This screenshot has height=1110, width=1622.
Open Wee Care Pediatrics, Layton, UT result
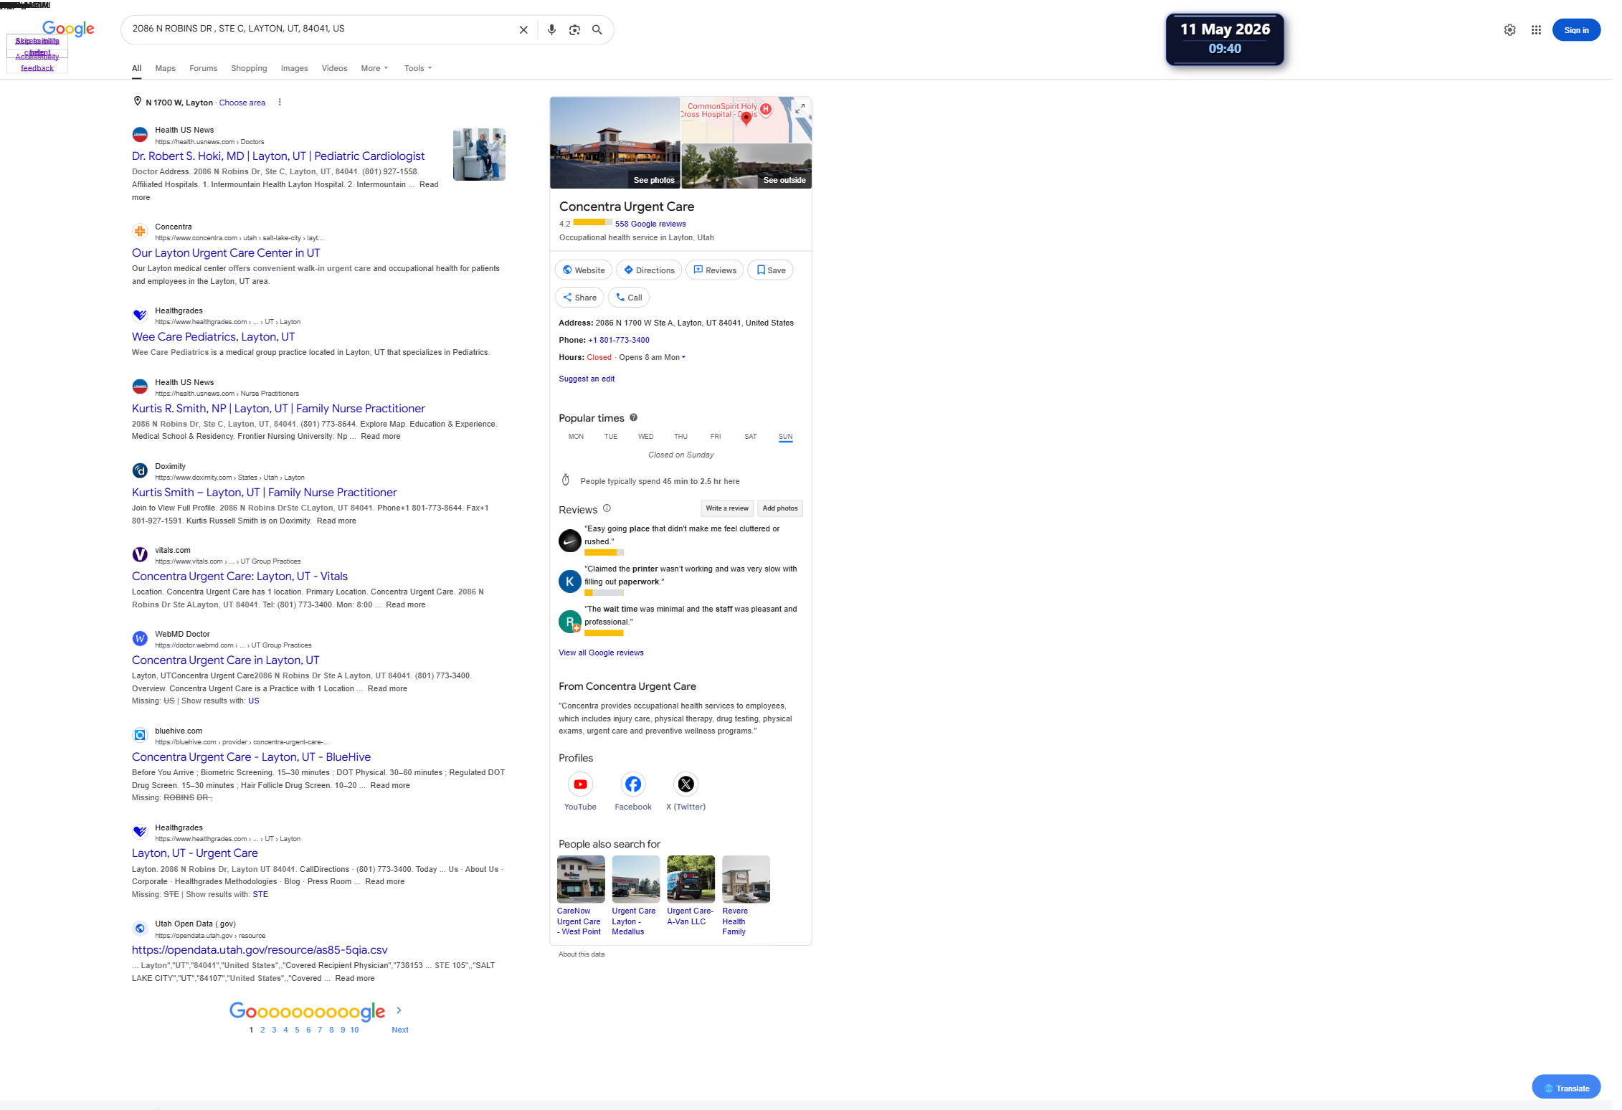tap(213, 337)
